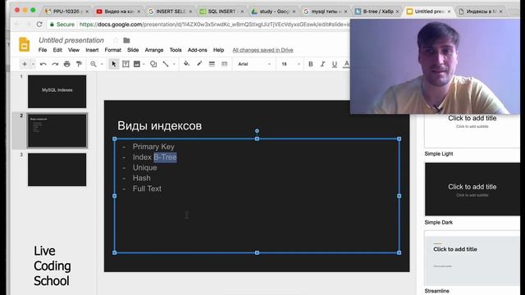
Task: Open the Tools menu
Action: pyautogui.click(x=176, y=50)
